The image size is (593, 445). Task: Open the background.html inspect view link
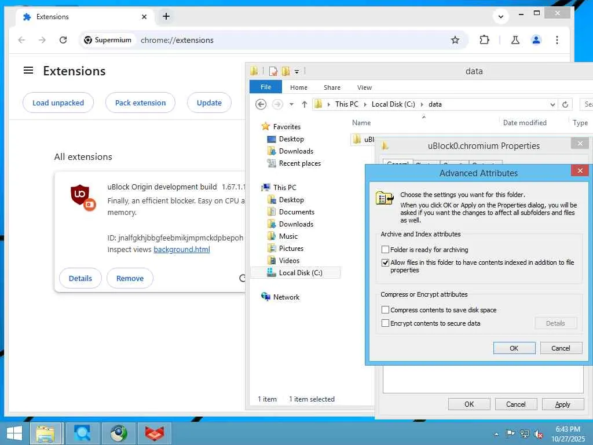click(181, 249)
